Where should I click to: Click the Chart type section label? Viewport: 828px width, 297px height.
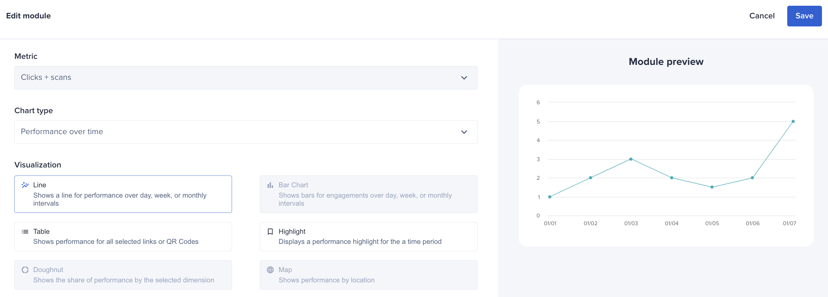pos(33,111)
